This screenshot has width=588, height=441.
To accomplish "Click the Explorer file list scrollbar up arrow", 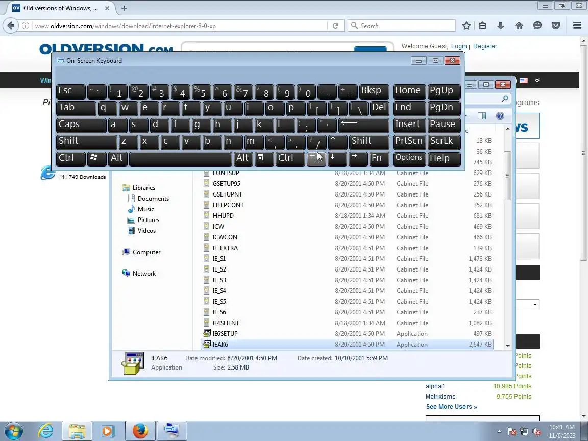I will click(x=508, y=129).
